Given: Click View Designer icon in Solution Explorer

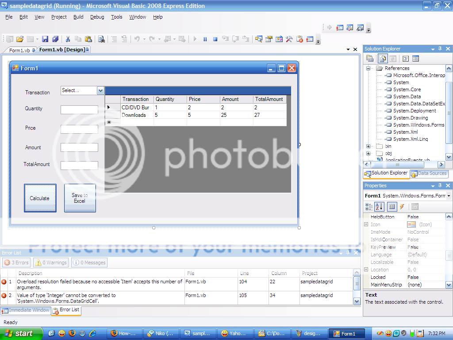Looking at the screenshot, I should [x=415, y=59].
